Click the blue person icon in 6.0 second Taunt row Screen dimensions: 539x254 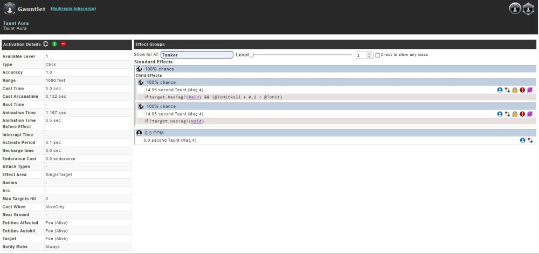click(x=522, y=140)
